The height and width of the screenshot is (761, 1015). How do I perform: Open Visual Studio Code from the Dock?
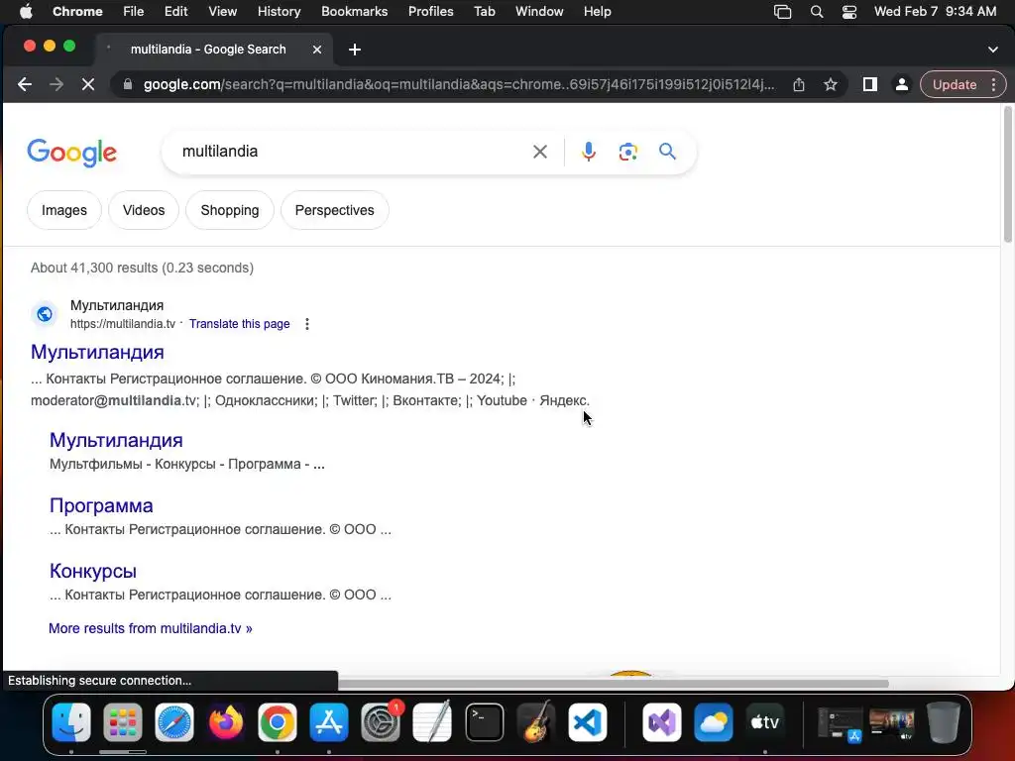pyautogui.click(x=588, y=722)
